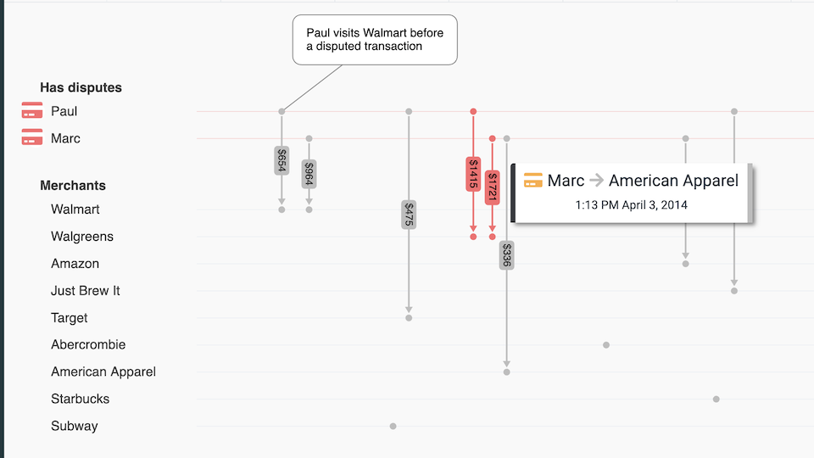Select the Starbucks merchant label
This screenshot has width=814, height=458.
(81, 399)
